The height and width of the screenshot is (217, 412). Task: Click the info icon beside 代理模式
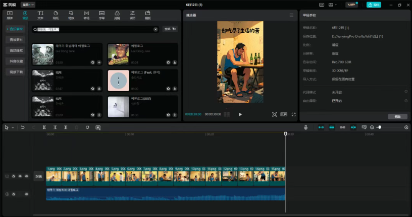[x=406, y=92]
